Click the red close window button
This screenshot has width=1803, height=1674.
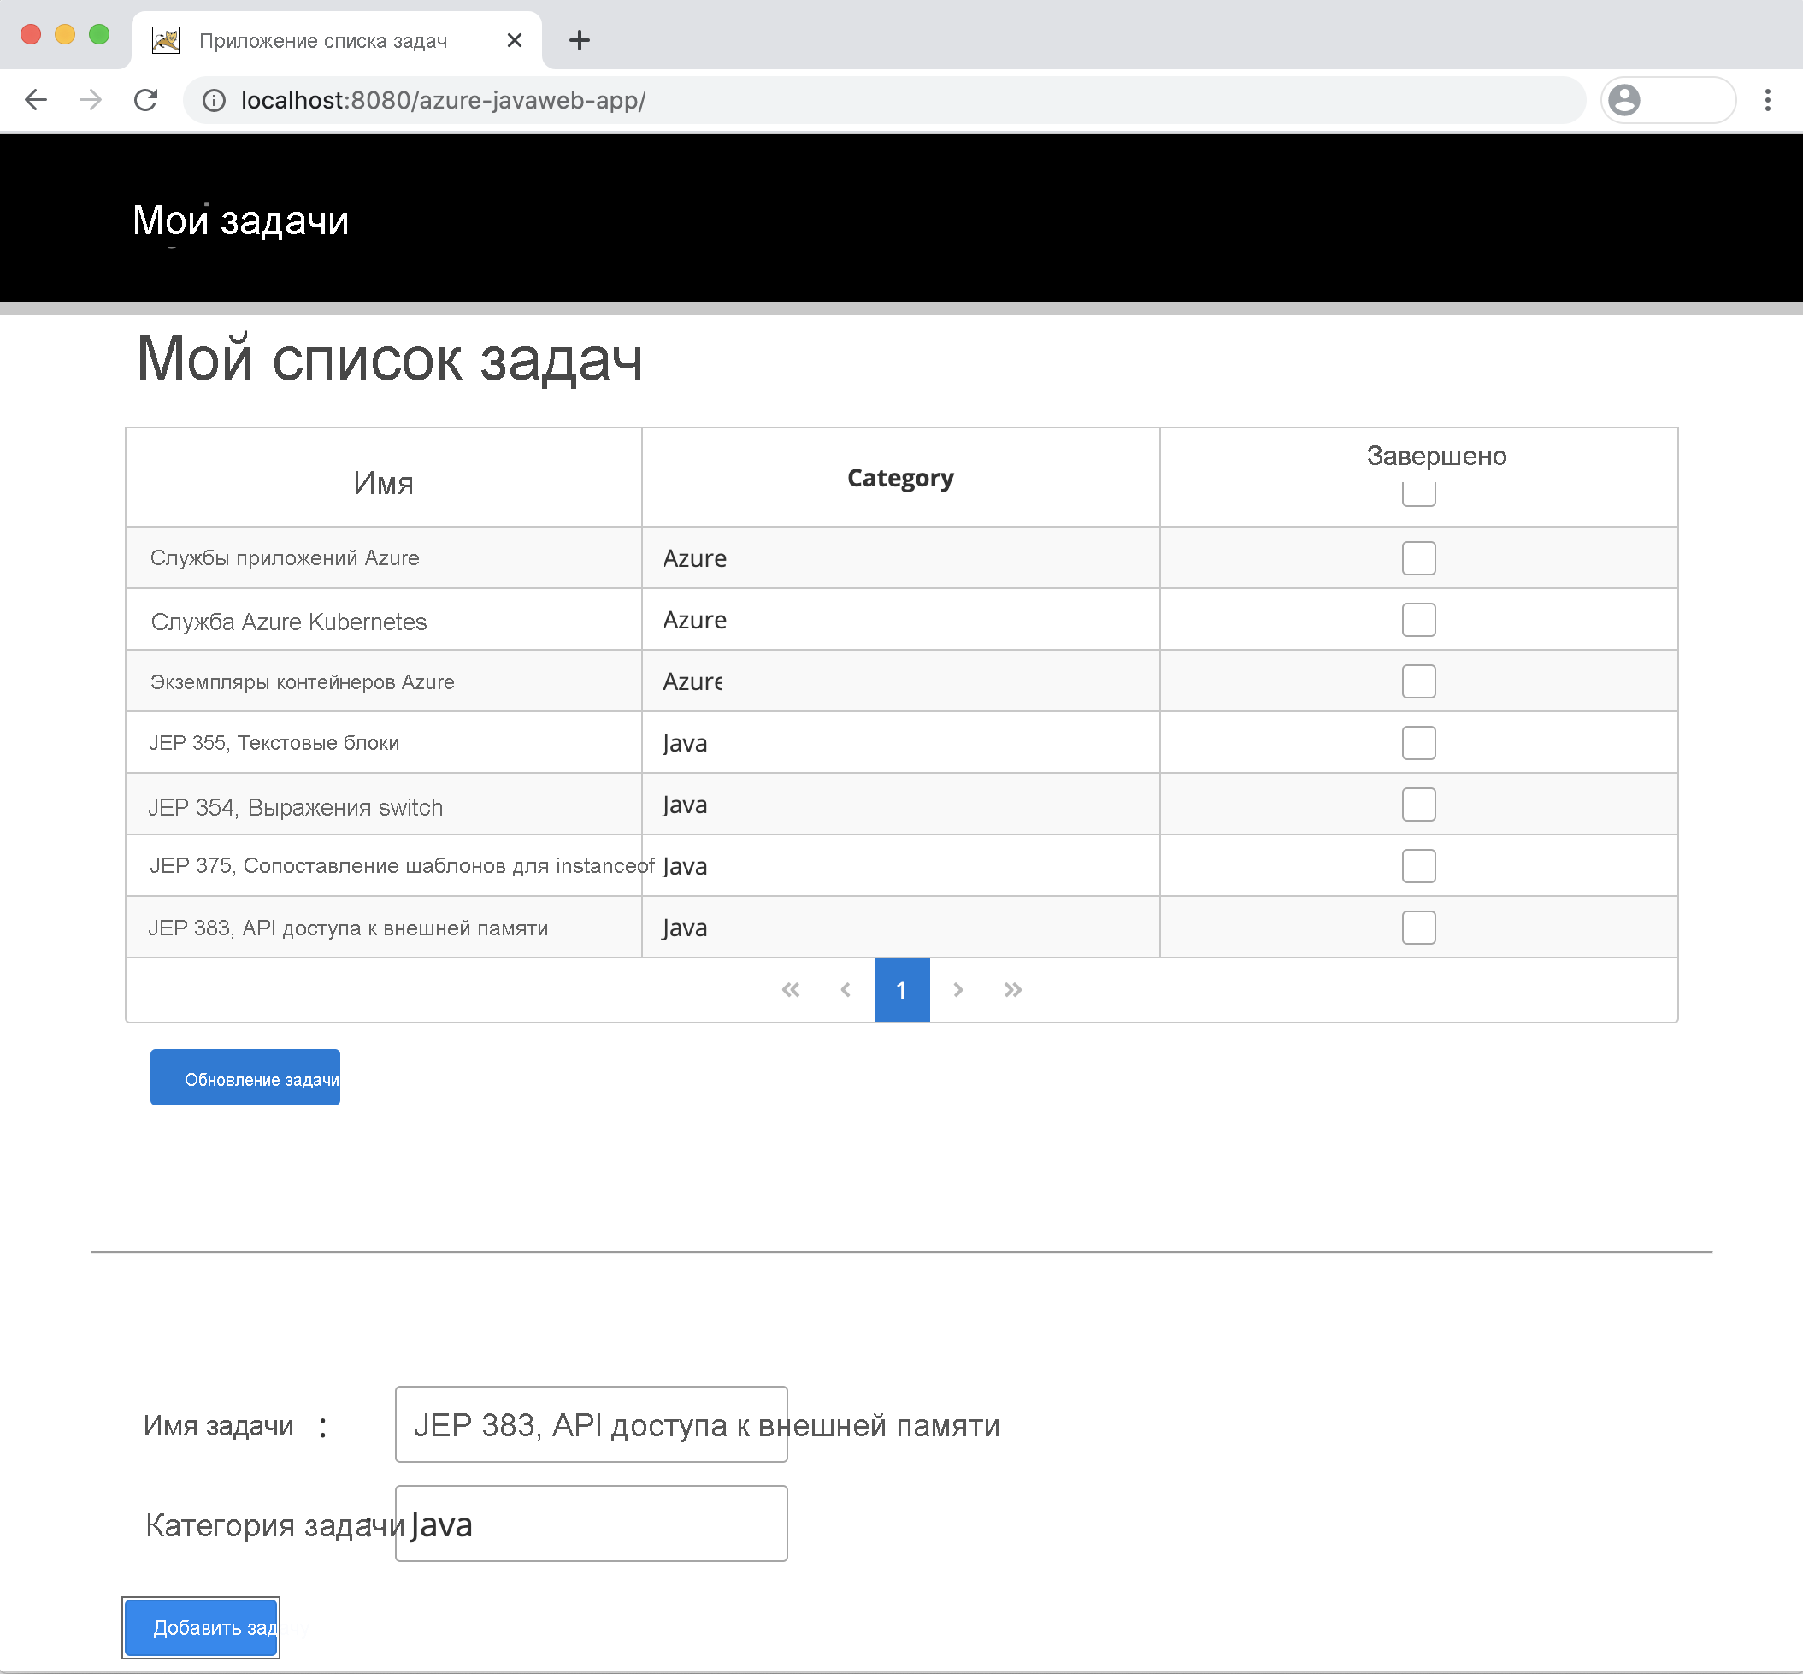31,34
